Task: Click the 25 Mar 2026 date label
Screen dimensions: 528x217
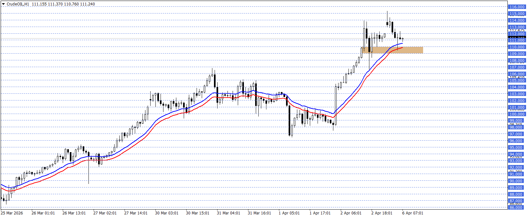Action: click(x=12, y=213)
